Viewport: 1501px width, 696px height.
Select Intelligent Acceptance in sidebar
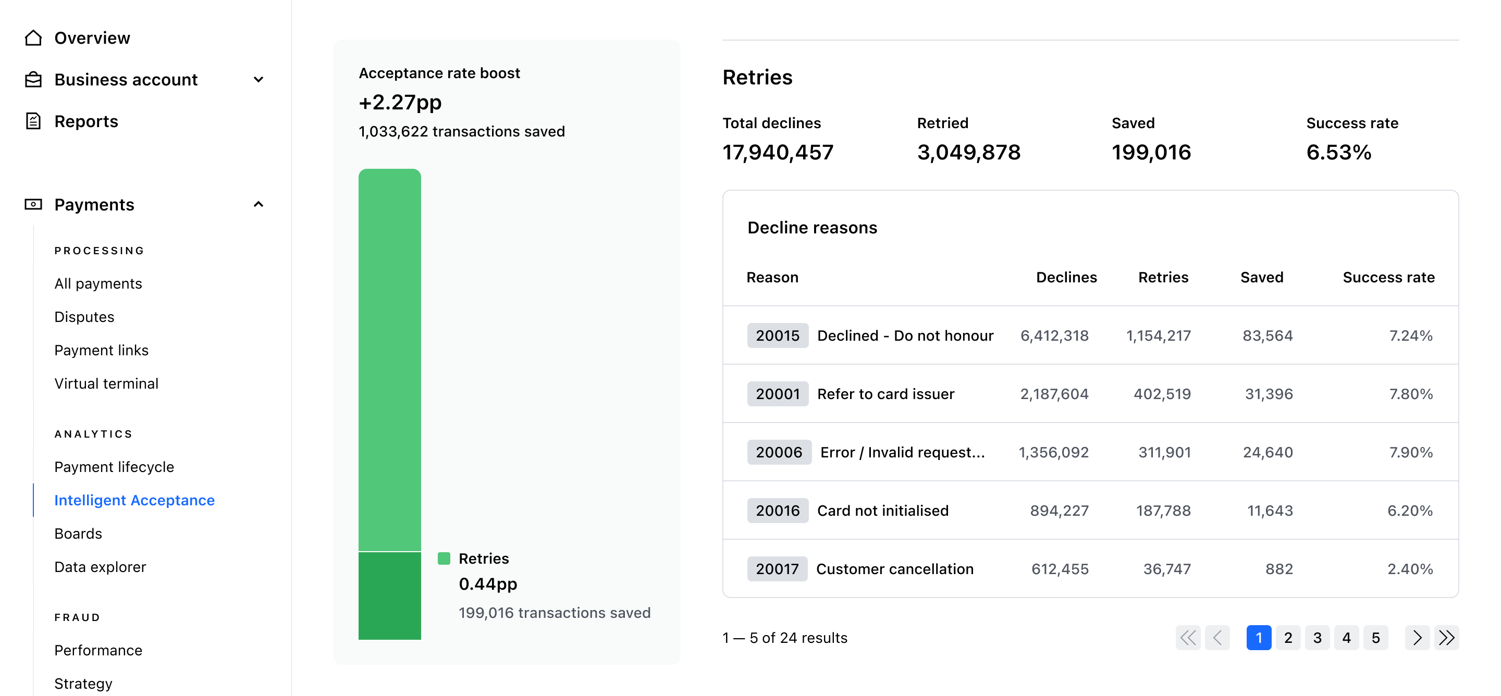coord(134,500)
